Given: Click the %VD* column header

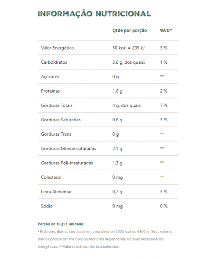Looking at the screenshot, I should coord(166,30).
